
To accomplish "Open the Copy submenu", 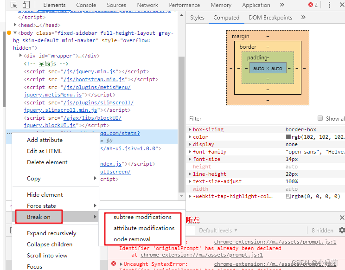I will click(56, 178).
